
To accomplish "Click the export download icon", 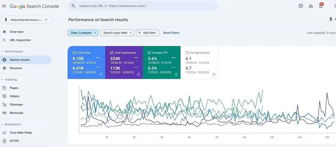I will pos(331,19).
